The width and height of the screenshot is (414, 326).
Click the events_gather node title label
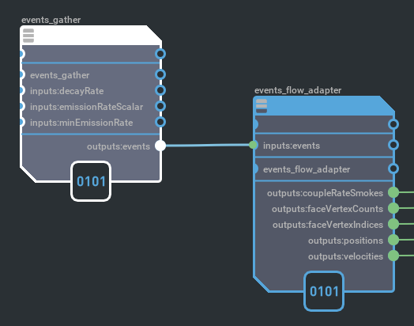pyautogui.click(x=51, y=20)
